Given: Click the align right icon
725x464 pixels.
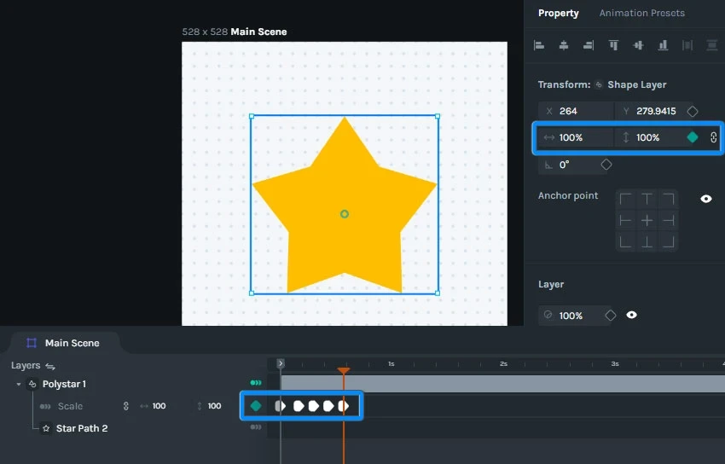Looking at the screenshot, I should click(x=589, y=45).
